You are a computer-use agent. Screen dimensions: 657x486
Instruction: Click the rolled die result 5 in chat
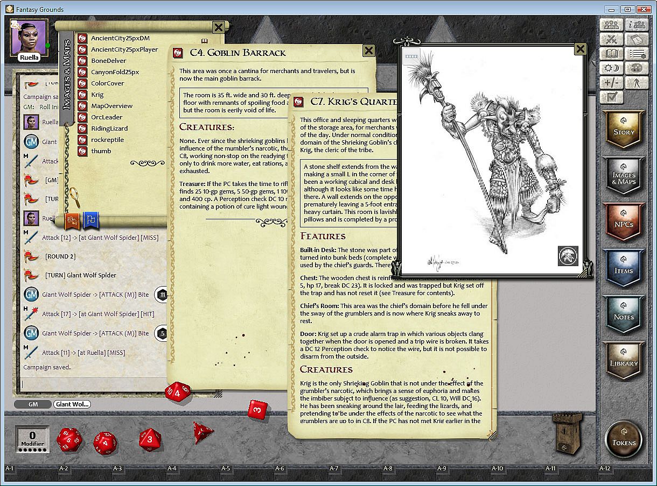[x=162, y=333]
